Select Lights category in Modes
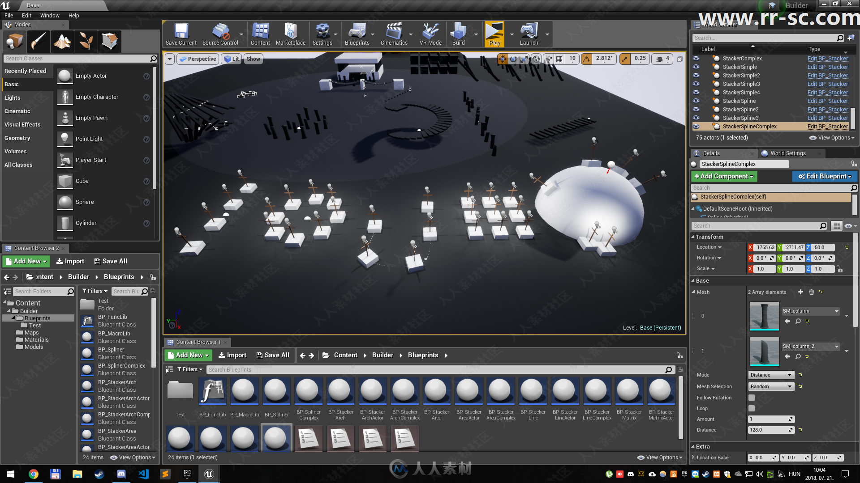Image resolution: width=860 pixels, height=483 pixels. (13, 98)
